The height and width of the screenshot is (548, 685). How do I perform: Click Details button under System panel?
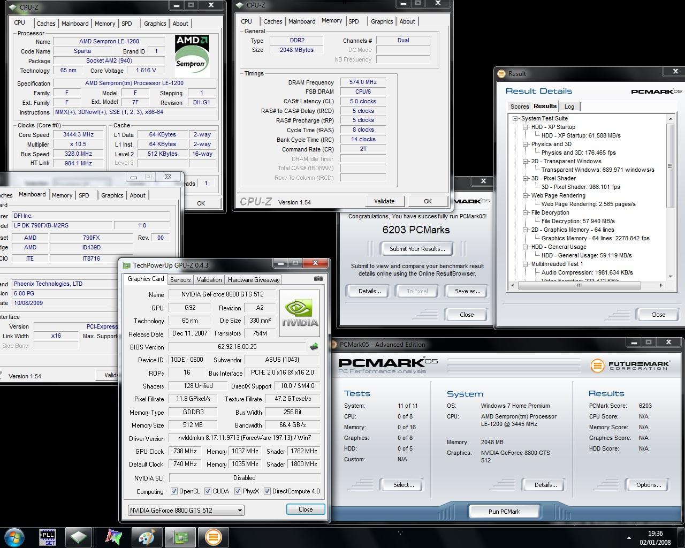pos(545,485)
